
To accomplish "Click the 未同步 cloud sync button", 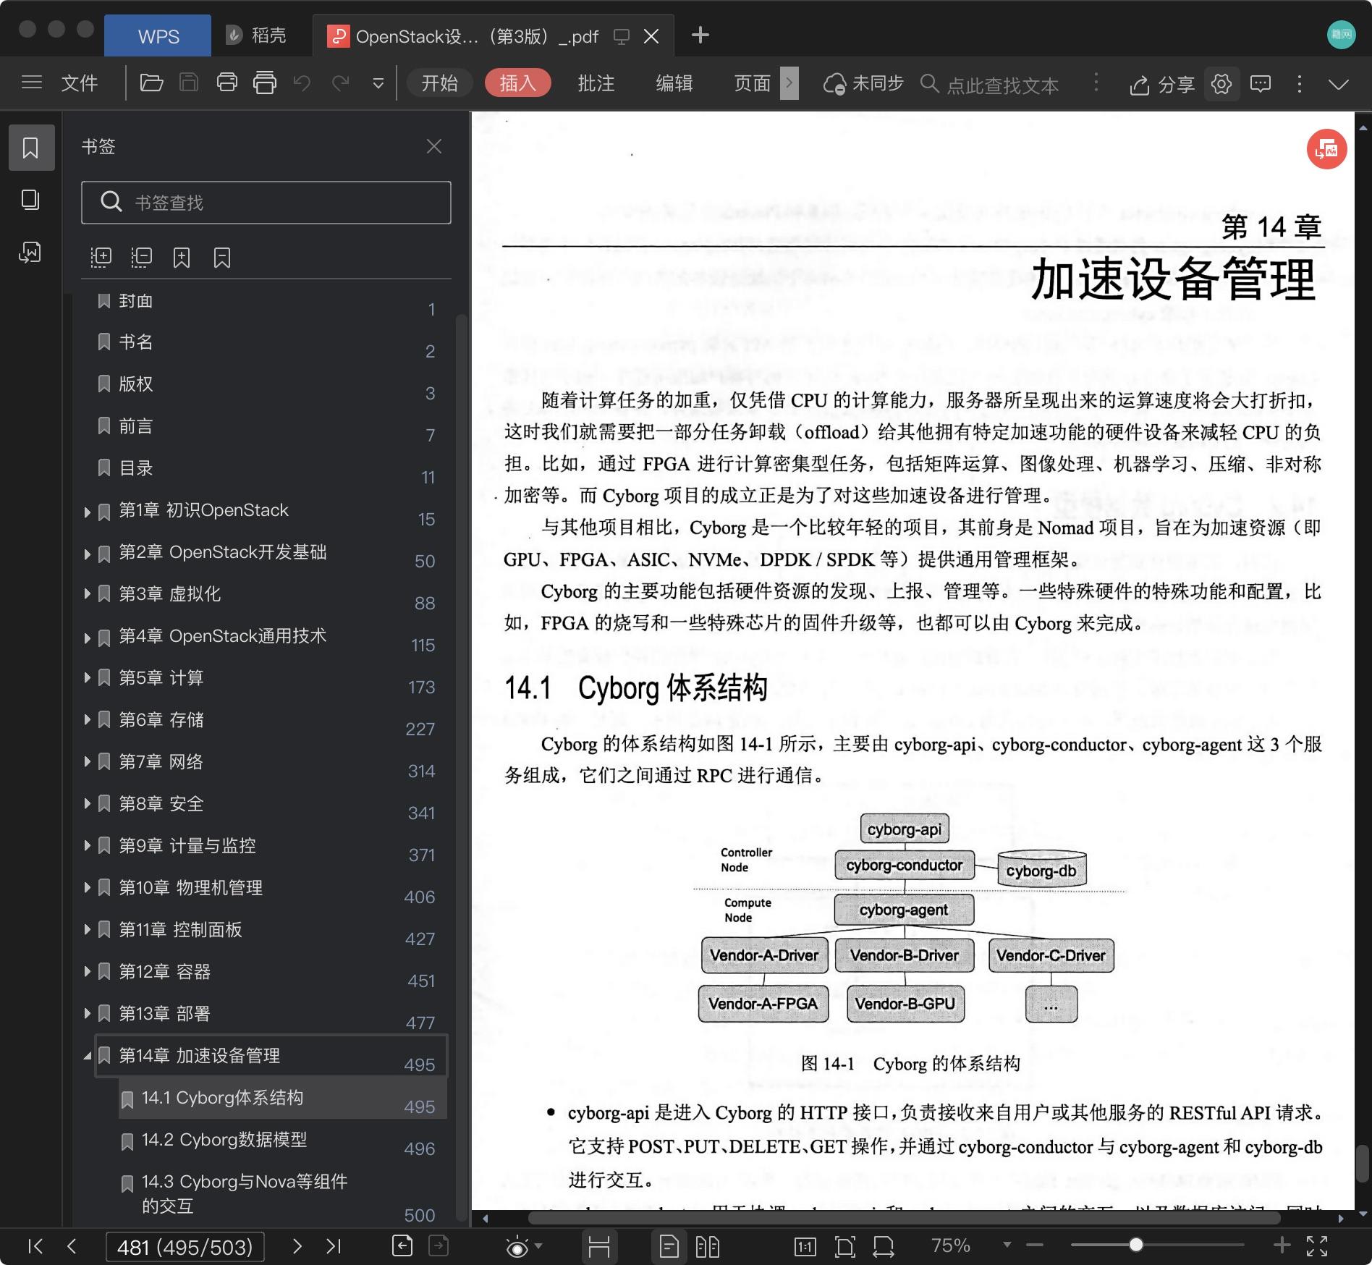I will click(864, 84).
